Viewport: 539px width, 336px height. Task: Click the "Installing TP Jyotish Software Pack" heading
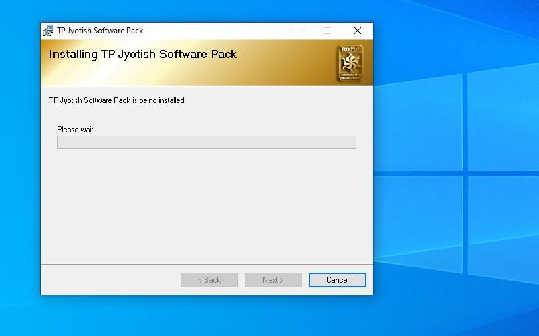142,55
